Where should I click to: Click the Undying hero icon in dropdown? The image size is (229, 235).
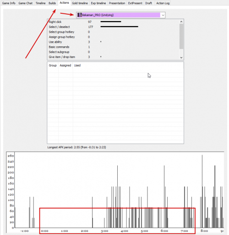coord(79,15)
